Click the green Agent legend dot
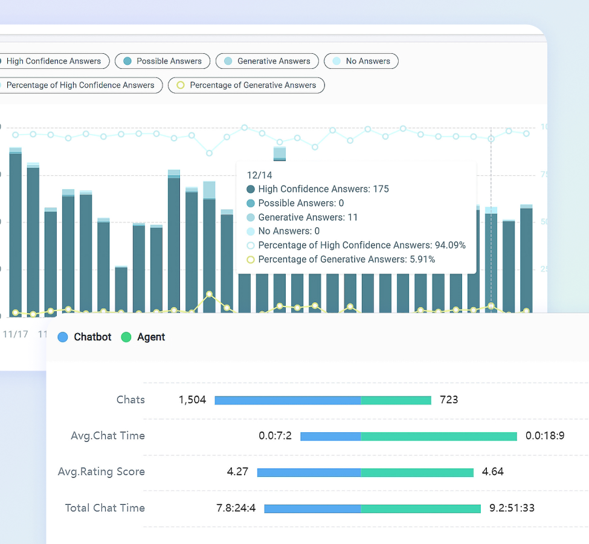The width and height of the screenshot is (589, 544). 126,337
